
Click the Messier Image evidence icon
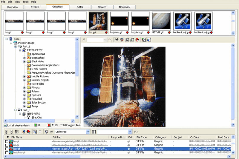[x=16, y=43]
